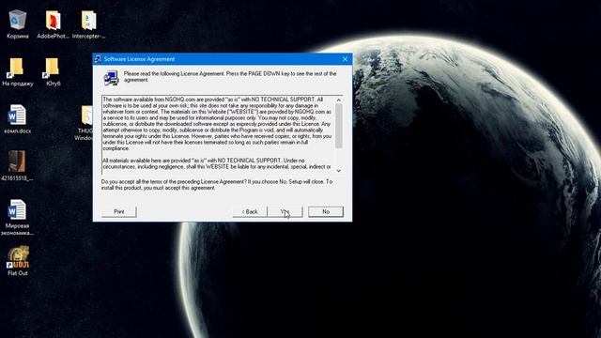The height and width of the screenshot is (338, 601).
Task: Open the Recycle Bin (Корзина) desktop icon
Action: tap(17, 23)
